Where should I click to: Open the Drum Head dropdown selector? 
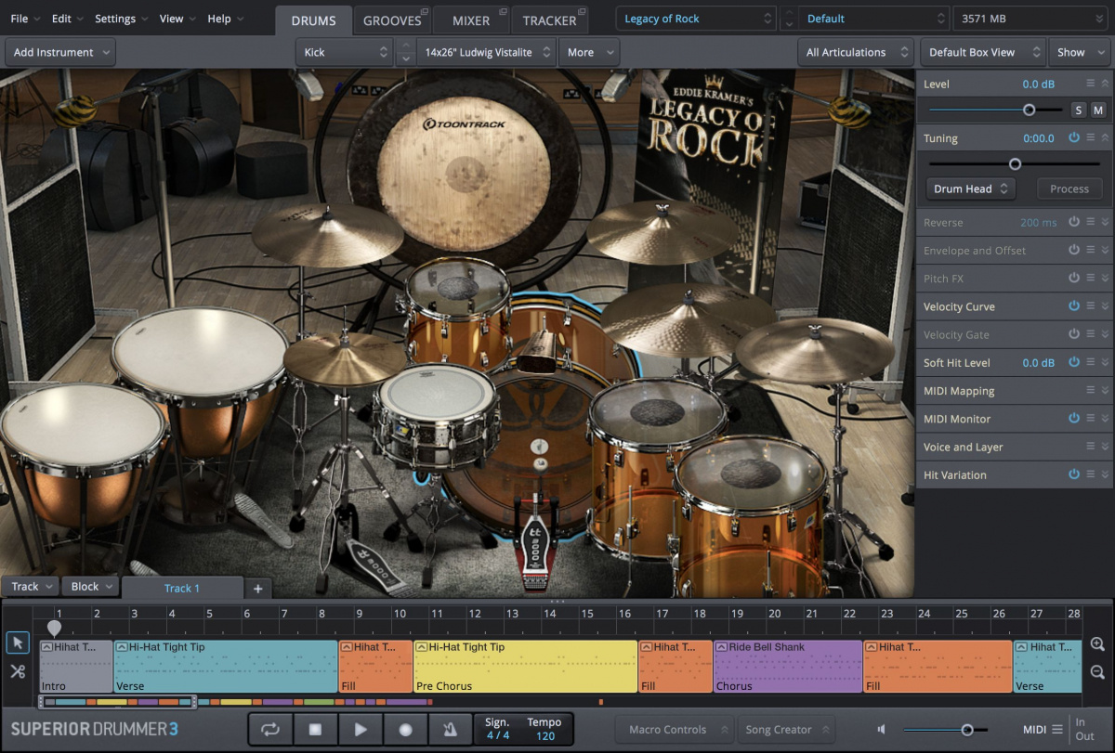point(969,188)
